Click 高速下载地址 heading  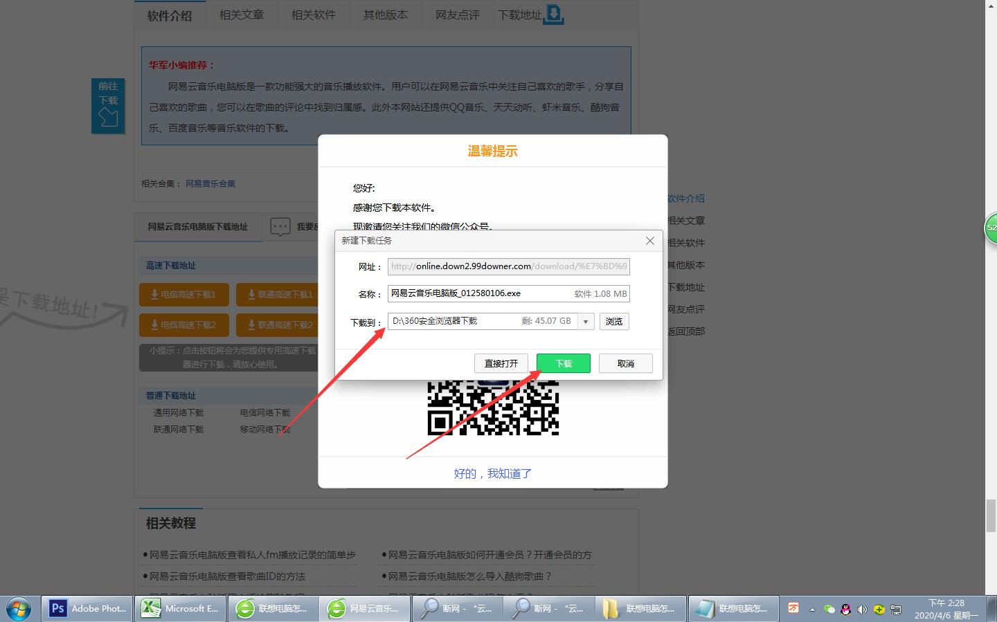(x=171, y=266)
